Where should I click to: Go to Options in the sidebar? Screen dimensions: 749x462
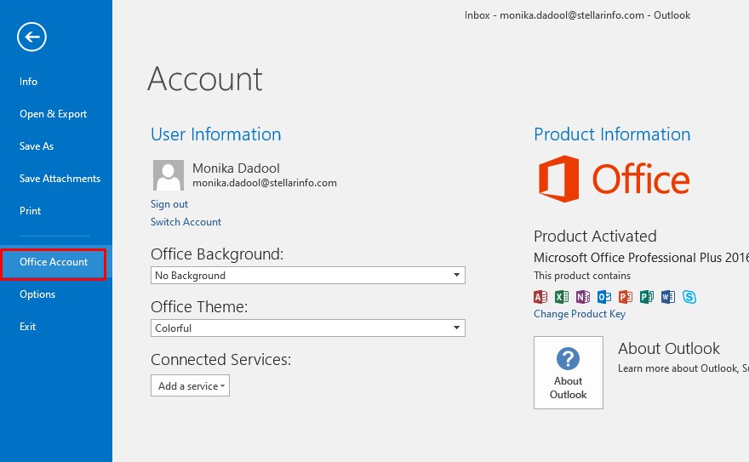point(37,294)
